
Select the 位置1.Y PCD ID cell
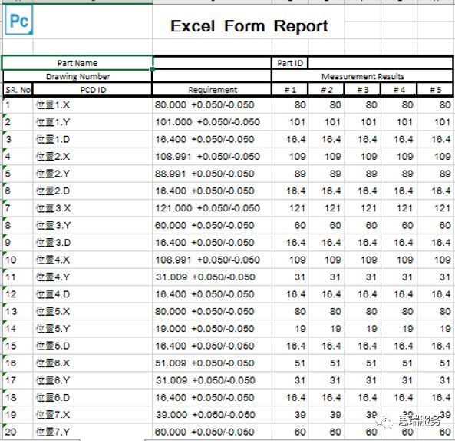(93, 122)
